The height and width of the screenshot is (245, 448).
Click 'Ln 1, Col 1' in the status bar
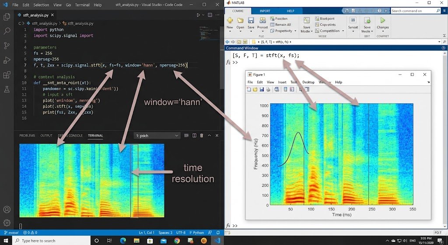pyautogui.click(x=147, y=233)
